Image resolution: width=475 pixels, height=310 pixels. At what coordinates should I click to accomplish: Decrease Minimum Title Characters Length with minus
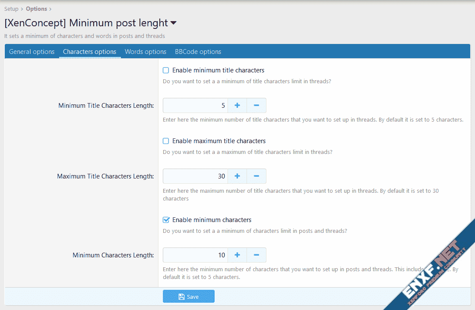[x=256, y=105]
